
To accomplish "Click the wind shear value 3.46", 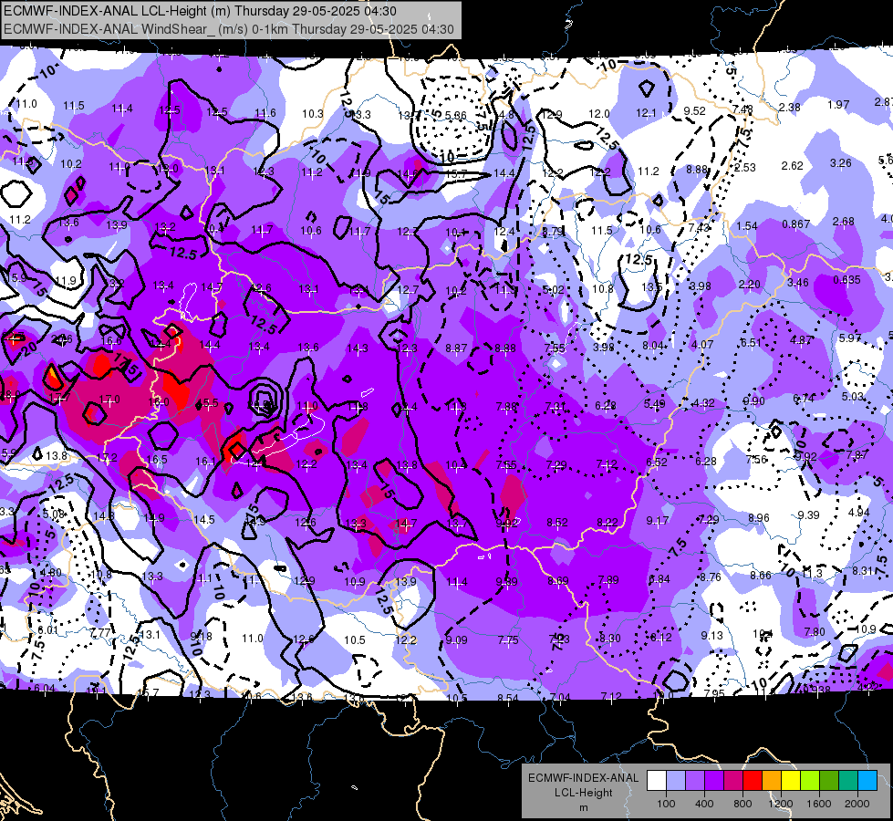I will (x=798, y=282).
